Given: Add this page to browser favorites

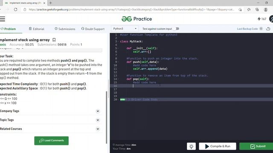Looking at the screenshot, I should [x=240, y=9].
